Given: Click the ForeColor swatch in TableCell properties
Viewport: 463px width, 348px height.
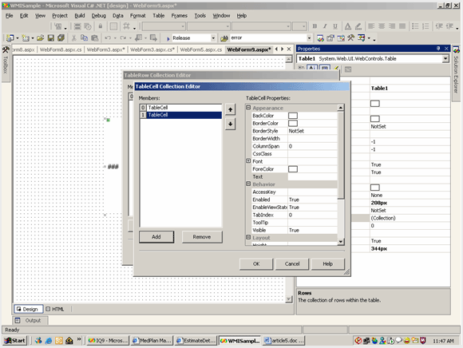Looking at the screenshot, I should click(293, 169).
